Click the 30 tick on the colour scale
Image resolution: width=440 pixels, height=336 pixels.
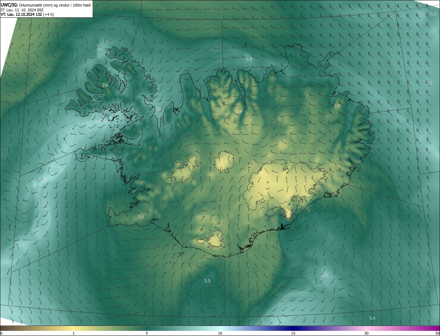tap(366, 333)
